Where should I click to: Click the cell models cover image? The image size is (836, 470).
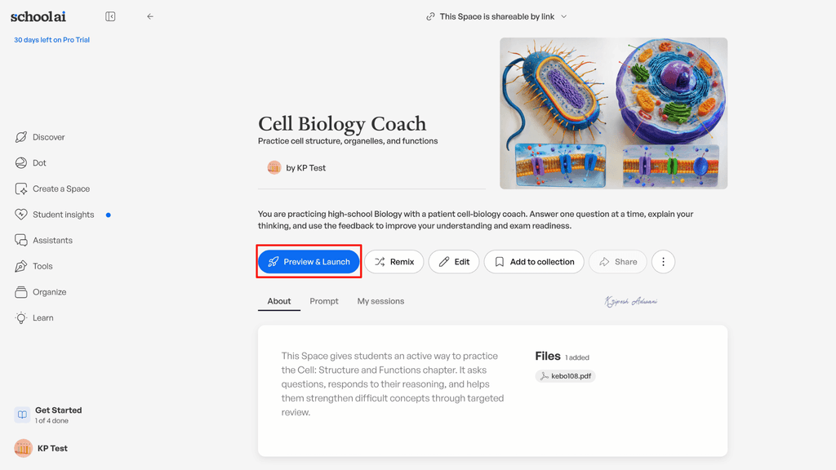(x=614, y=113)
